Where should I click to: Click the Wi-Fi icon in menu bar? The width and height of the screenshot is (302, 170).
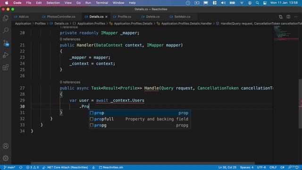242,3
